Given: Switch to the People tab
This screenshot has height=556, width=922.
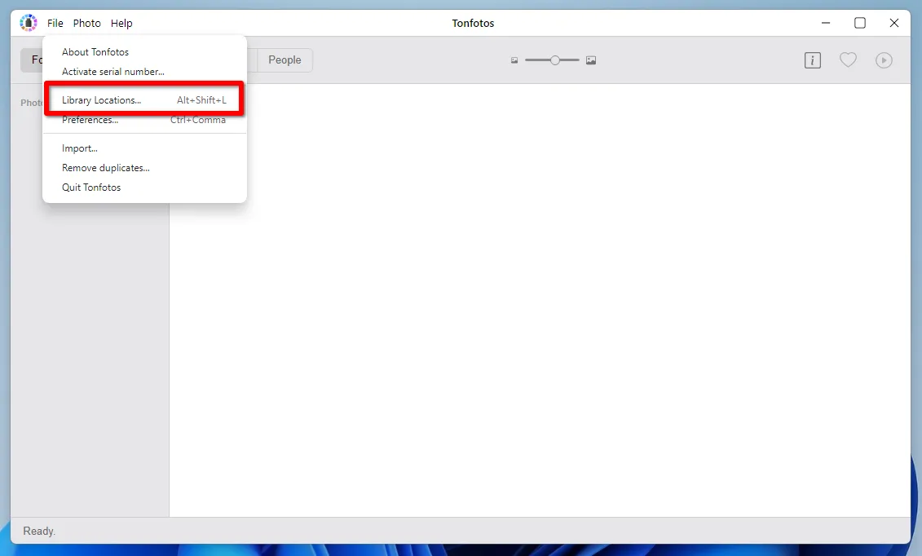Looking at the screenshot, I should click(285, 60).
